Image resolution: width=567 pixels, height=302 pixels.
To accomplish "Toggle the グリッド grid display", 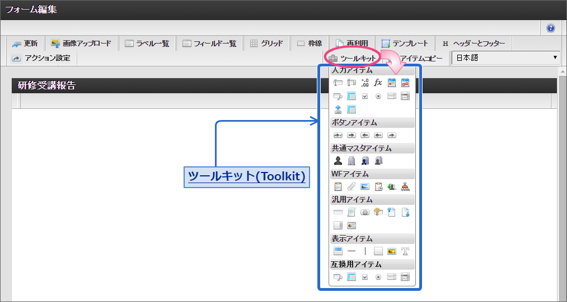I will [x=267, y=44].
